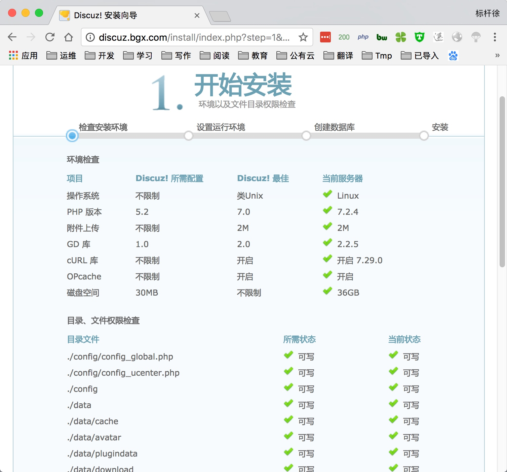This screenshot has height=472, width=507.
Task: Click the 目录、文件权限检查 heading
Action: (x=103, y=321)
